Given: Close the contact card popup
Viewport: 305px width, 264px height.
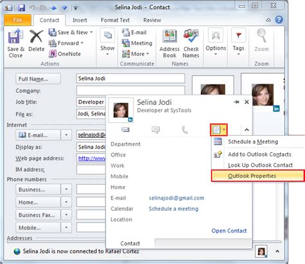Looking at the screenshot, I should click(x=246, y=102).
